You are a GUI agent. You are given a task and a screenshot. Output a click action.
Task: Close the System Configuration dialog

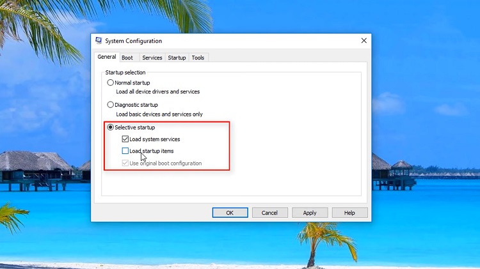[x=364, y=41]
